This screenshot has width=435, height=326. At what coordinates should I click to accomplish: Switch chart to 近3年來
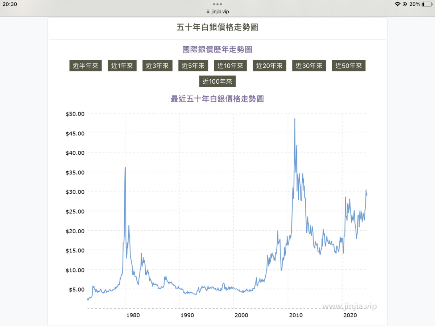(x=157, y=66)
